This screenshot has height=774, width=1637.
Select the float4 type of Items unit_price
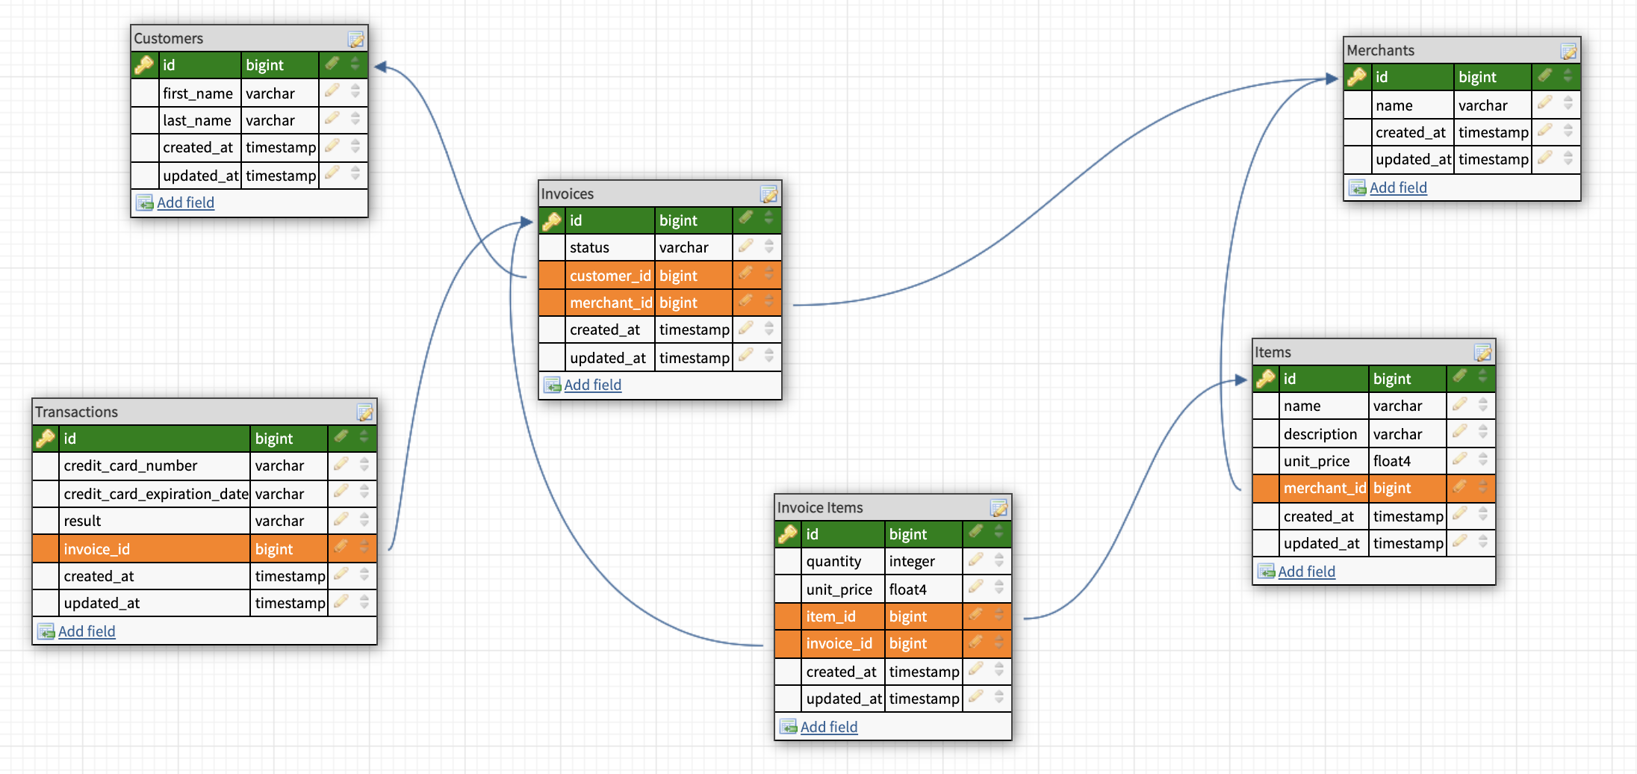(x=1392, y=461)
